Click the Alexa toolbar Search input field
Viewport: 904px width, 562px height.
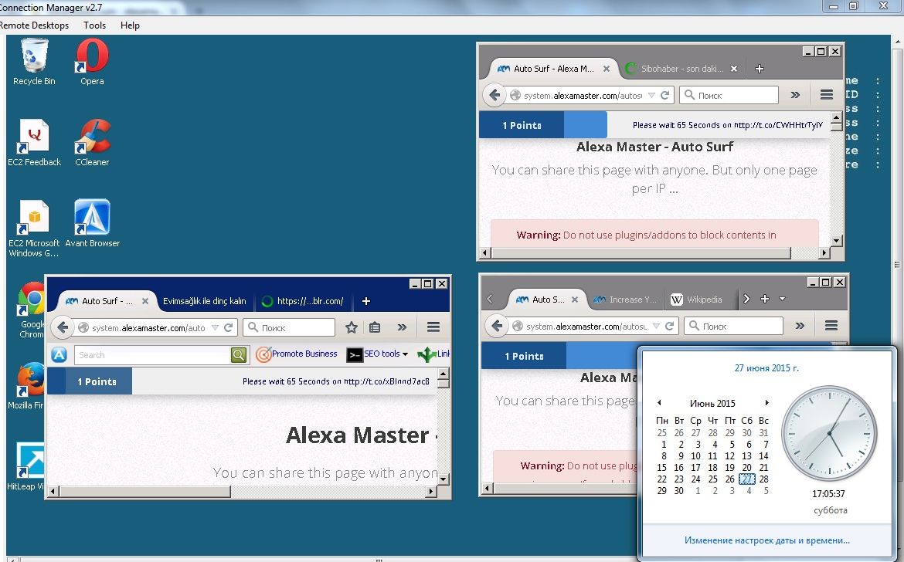coord(151,355)
